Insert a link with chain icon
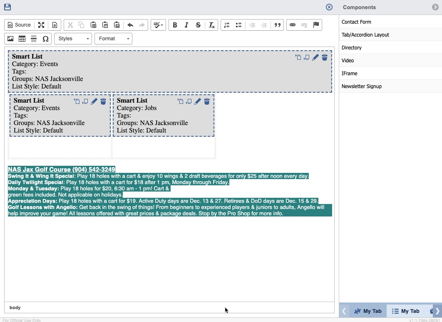 tap(293, 25)
